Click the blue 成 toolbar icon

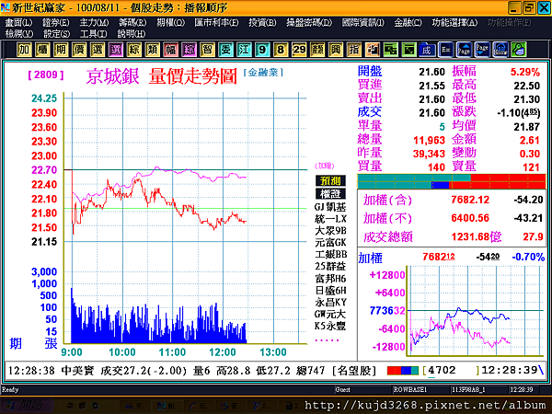coord(427,50)
